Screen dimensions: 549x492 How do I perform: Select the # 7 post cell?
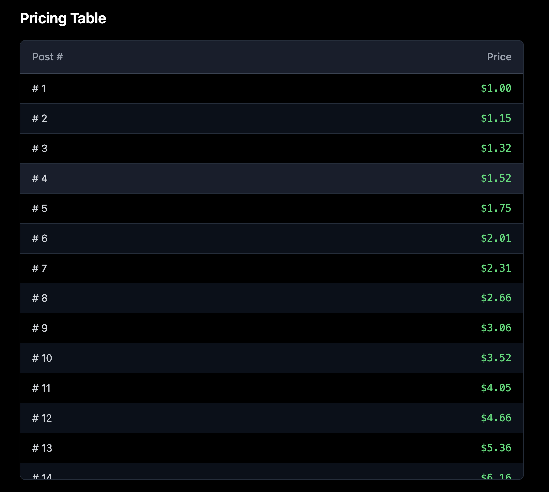(40, 268)
